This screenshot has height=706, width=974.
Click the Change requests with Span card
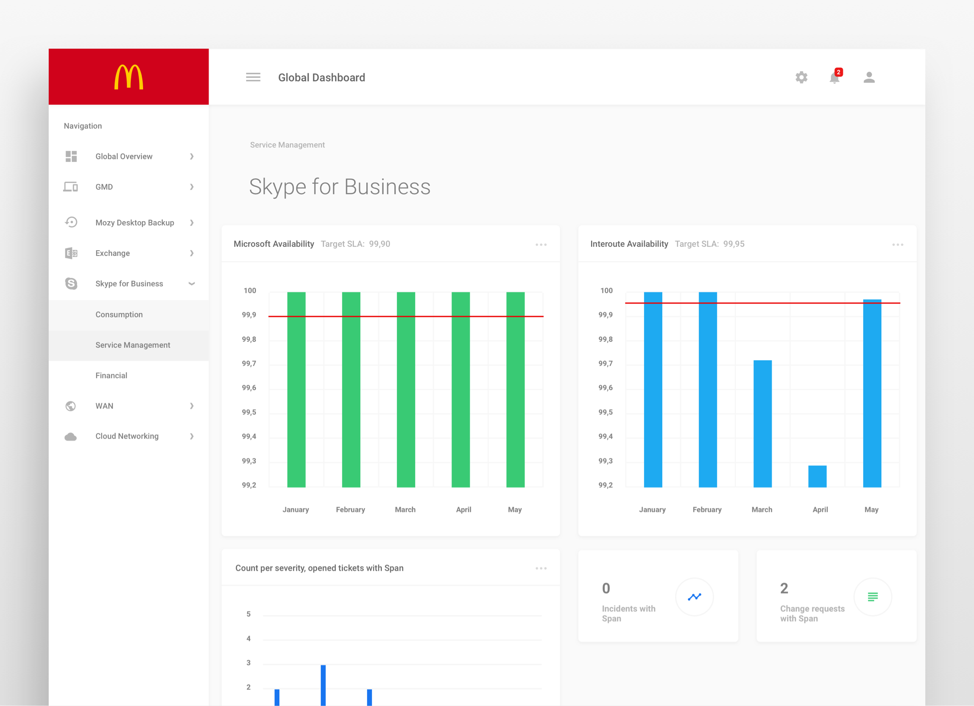coord(836,596)
